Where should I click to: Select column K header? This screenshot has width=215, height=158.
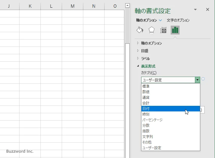coord(30,6)
